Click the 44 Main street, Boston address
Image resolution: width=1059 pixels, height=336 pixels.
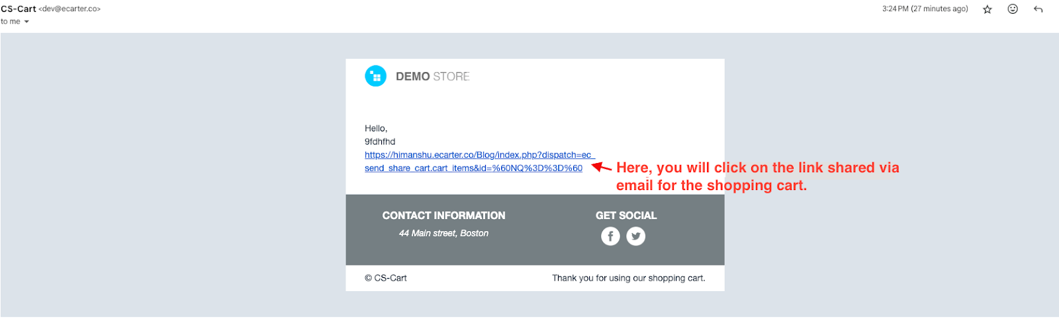click(x=443, y=233)
